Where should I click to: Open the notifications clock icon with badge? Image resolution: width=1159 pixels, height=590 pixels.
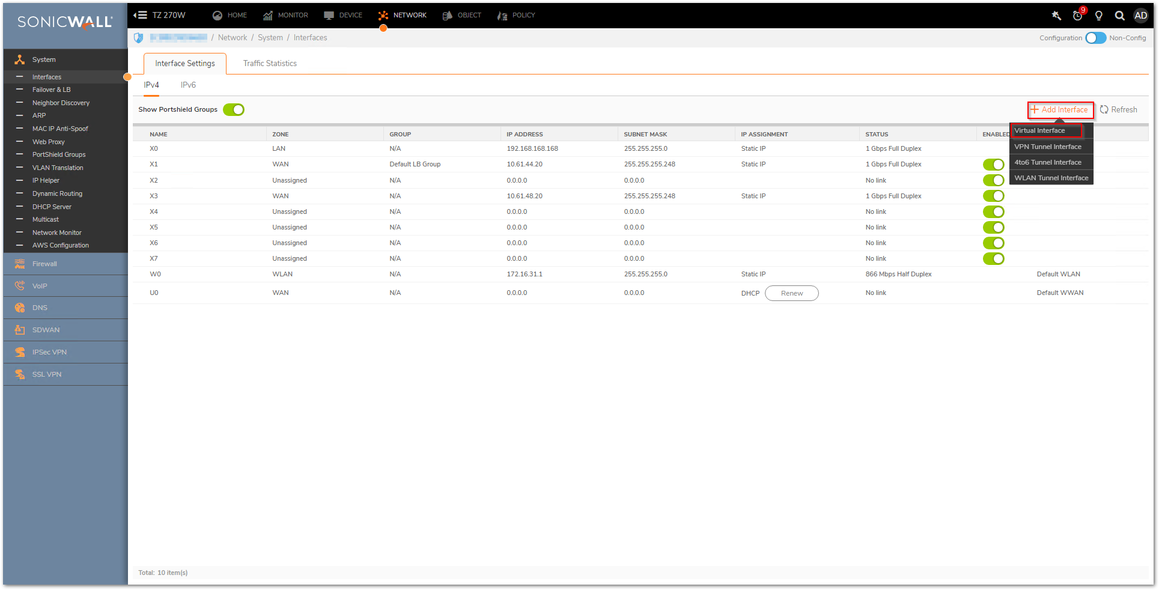coord(1078,16)
